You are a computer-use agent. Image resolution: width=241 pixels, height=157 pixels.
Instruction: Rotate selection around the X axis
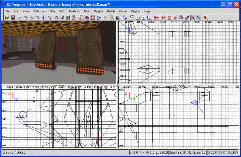tap(26, 18)
